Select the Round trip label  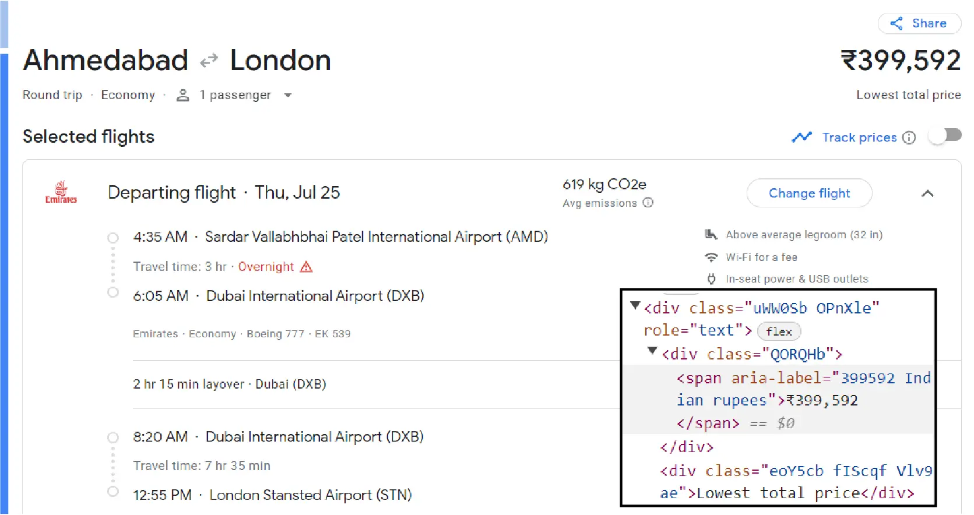51,95
